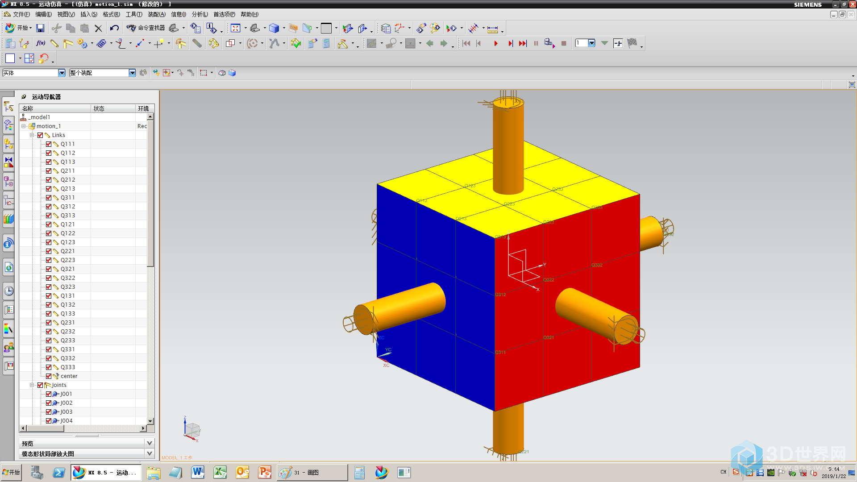
Task: Open the 插入(S) menu
Action: (89, 14)
